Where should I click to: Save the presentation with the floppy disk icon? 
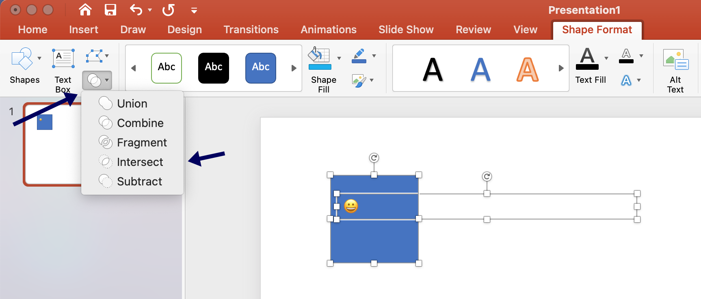[x=110, y=10]
